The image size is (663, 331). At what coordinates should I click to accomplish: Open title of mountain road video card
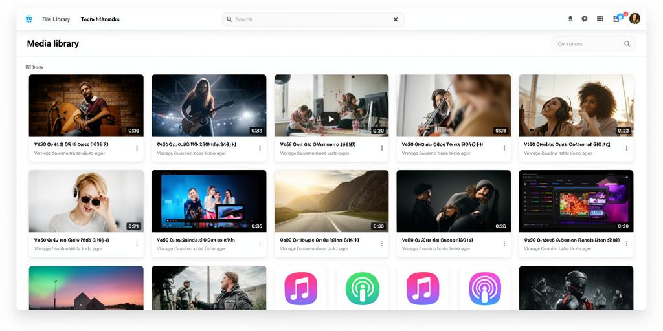point(319,240)
